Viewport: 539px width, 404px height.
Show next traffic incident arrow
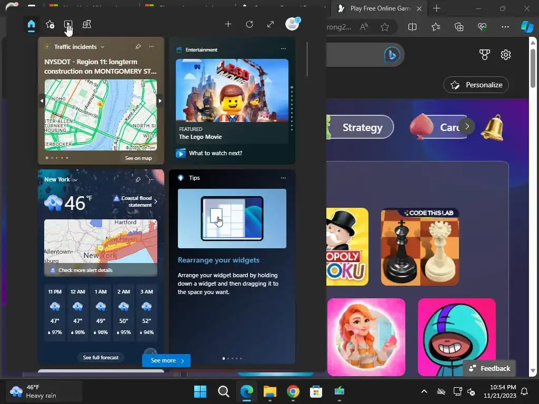[x=160, y=100]
